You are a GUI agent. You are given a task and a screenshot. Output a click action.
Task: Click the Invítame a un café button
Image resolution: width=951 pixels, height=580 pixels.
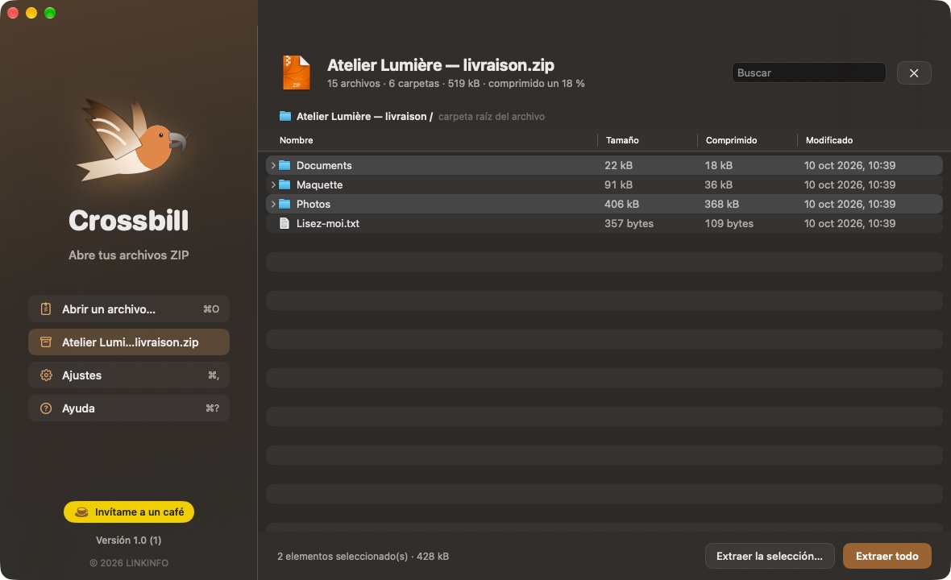pos(129,512)
